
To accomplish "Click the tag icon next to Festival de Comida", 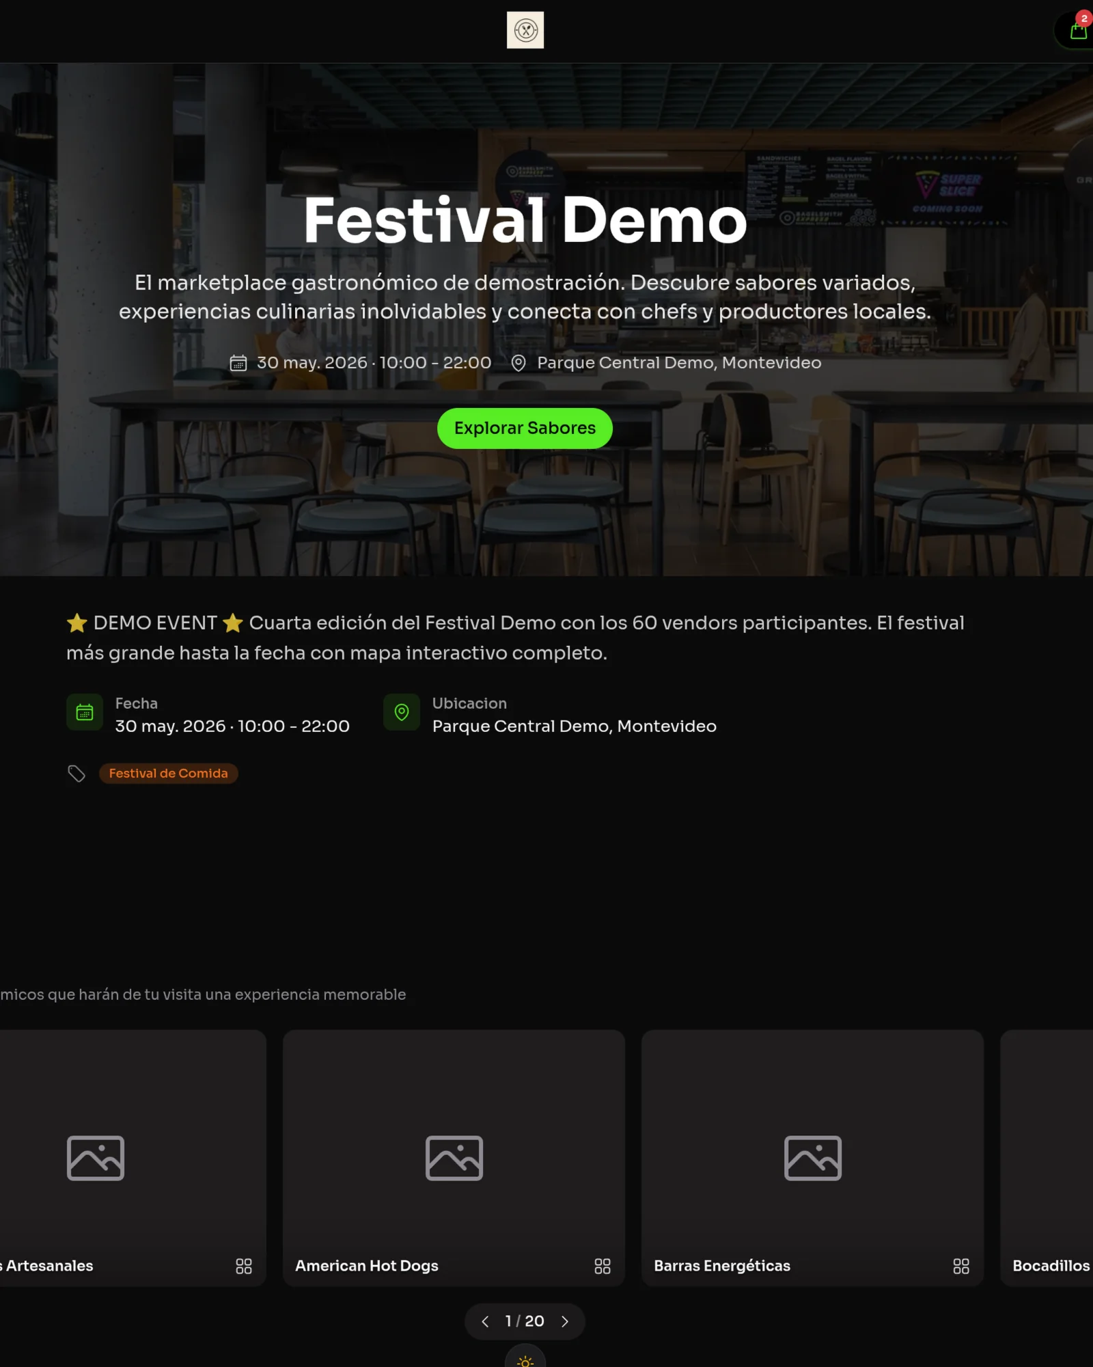I will 77,773.
